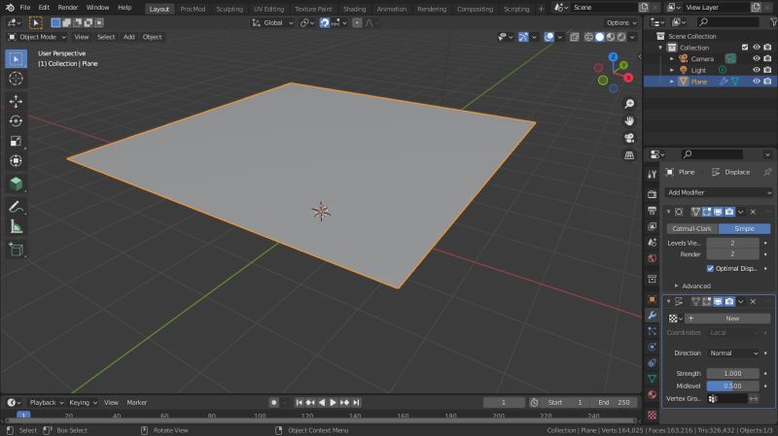Viewport: 778px width, 436px height.
Task: Open the Global transform orientation dropdown
Action: 272,22
